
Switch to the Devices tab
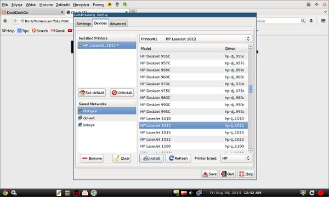point(100,23)
